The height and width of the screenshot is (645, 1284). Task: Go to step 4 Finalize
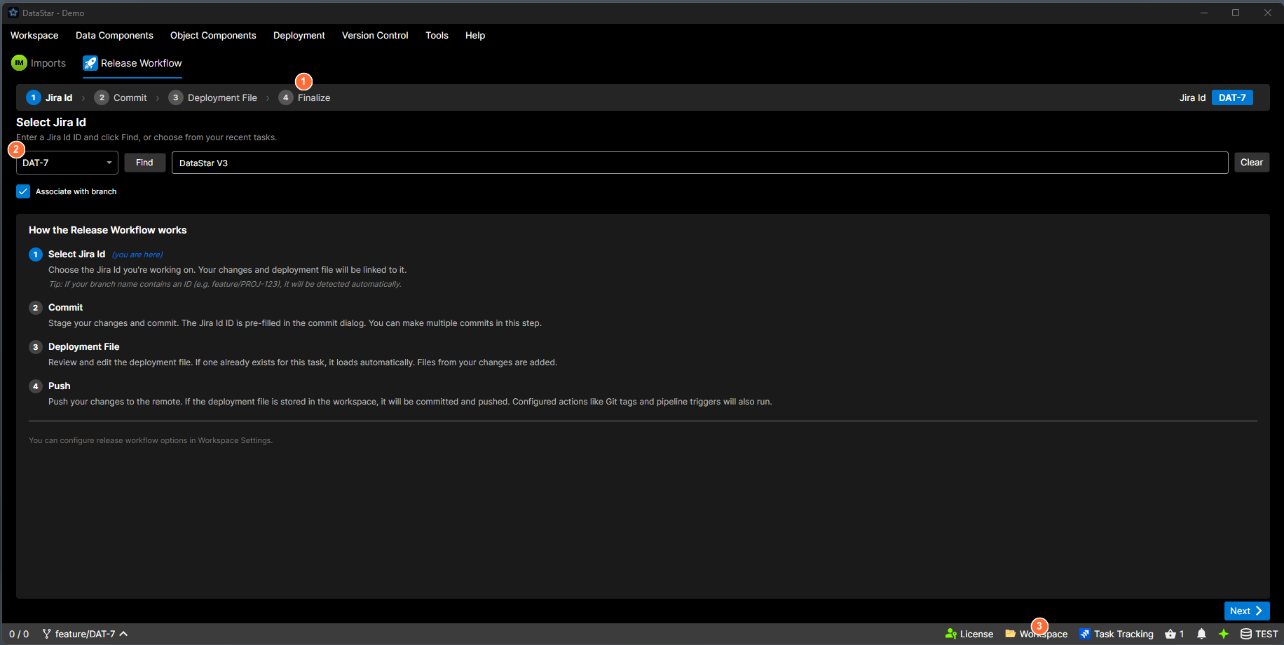click(305, 97)
